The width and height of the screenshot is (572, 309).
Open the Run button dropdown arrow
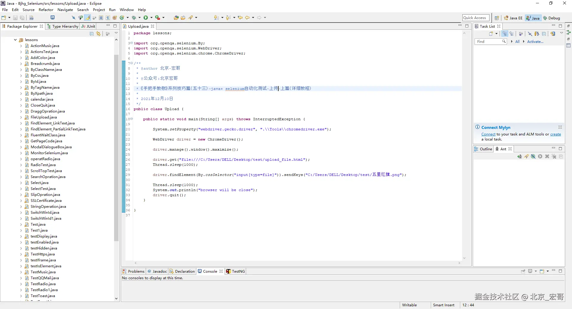151,18
